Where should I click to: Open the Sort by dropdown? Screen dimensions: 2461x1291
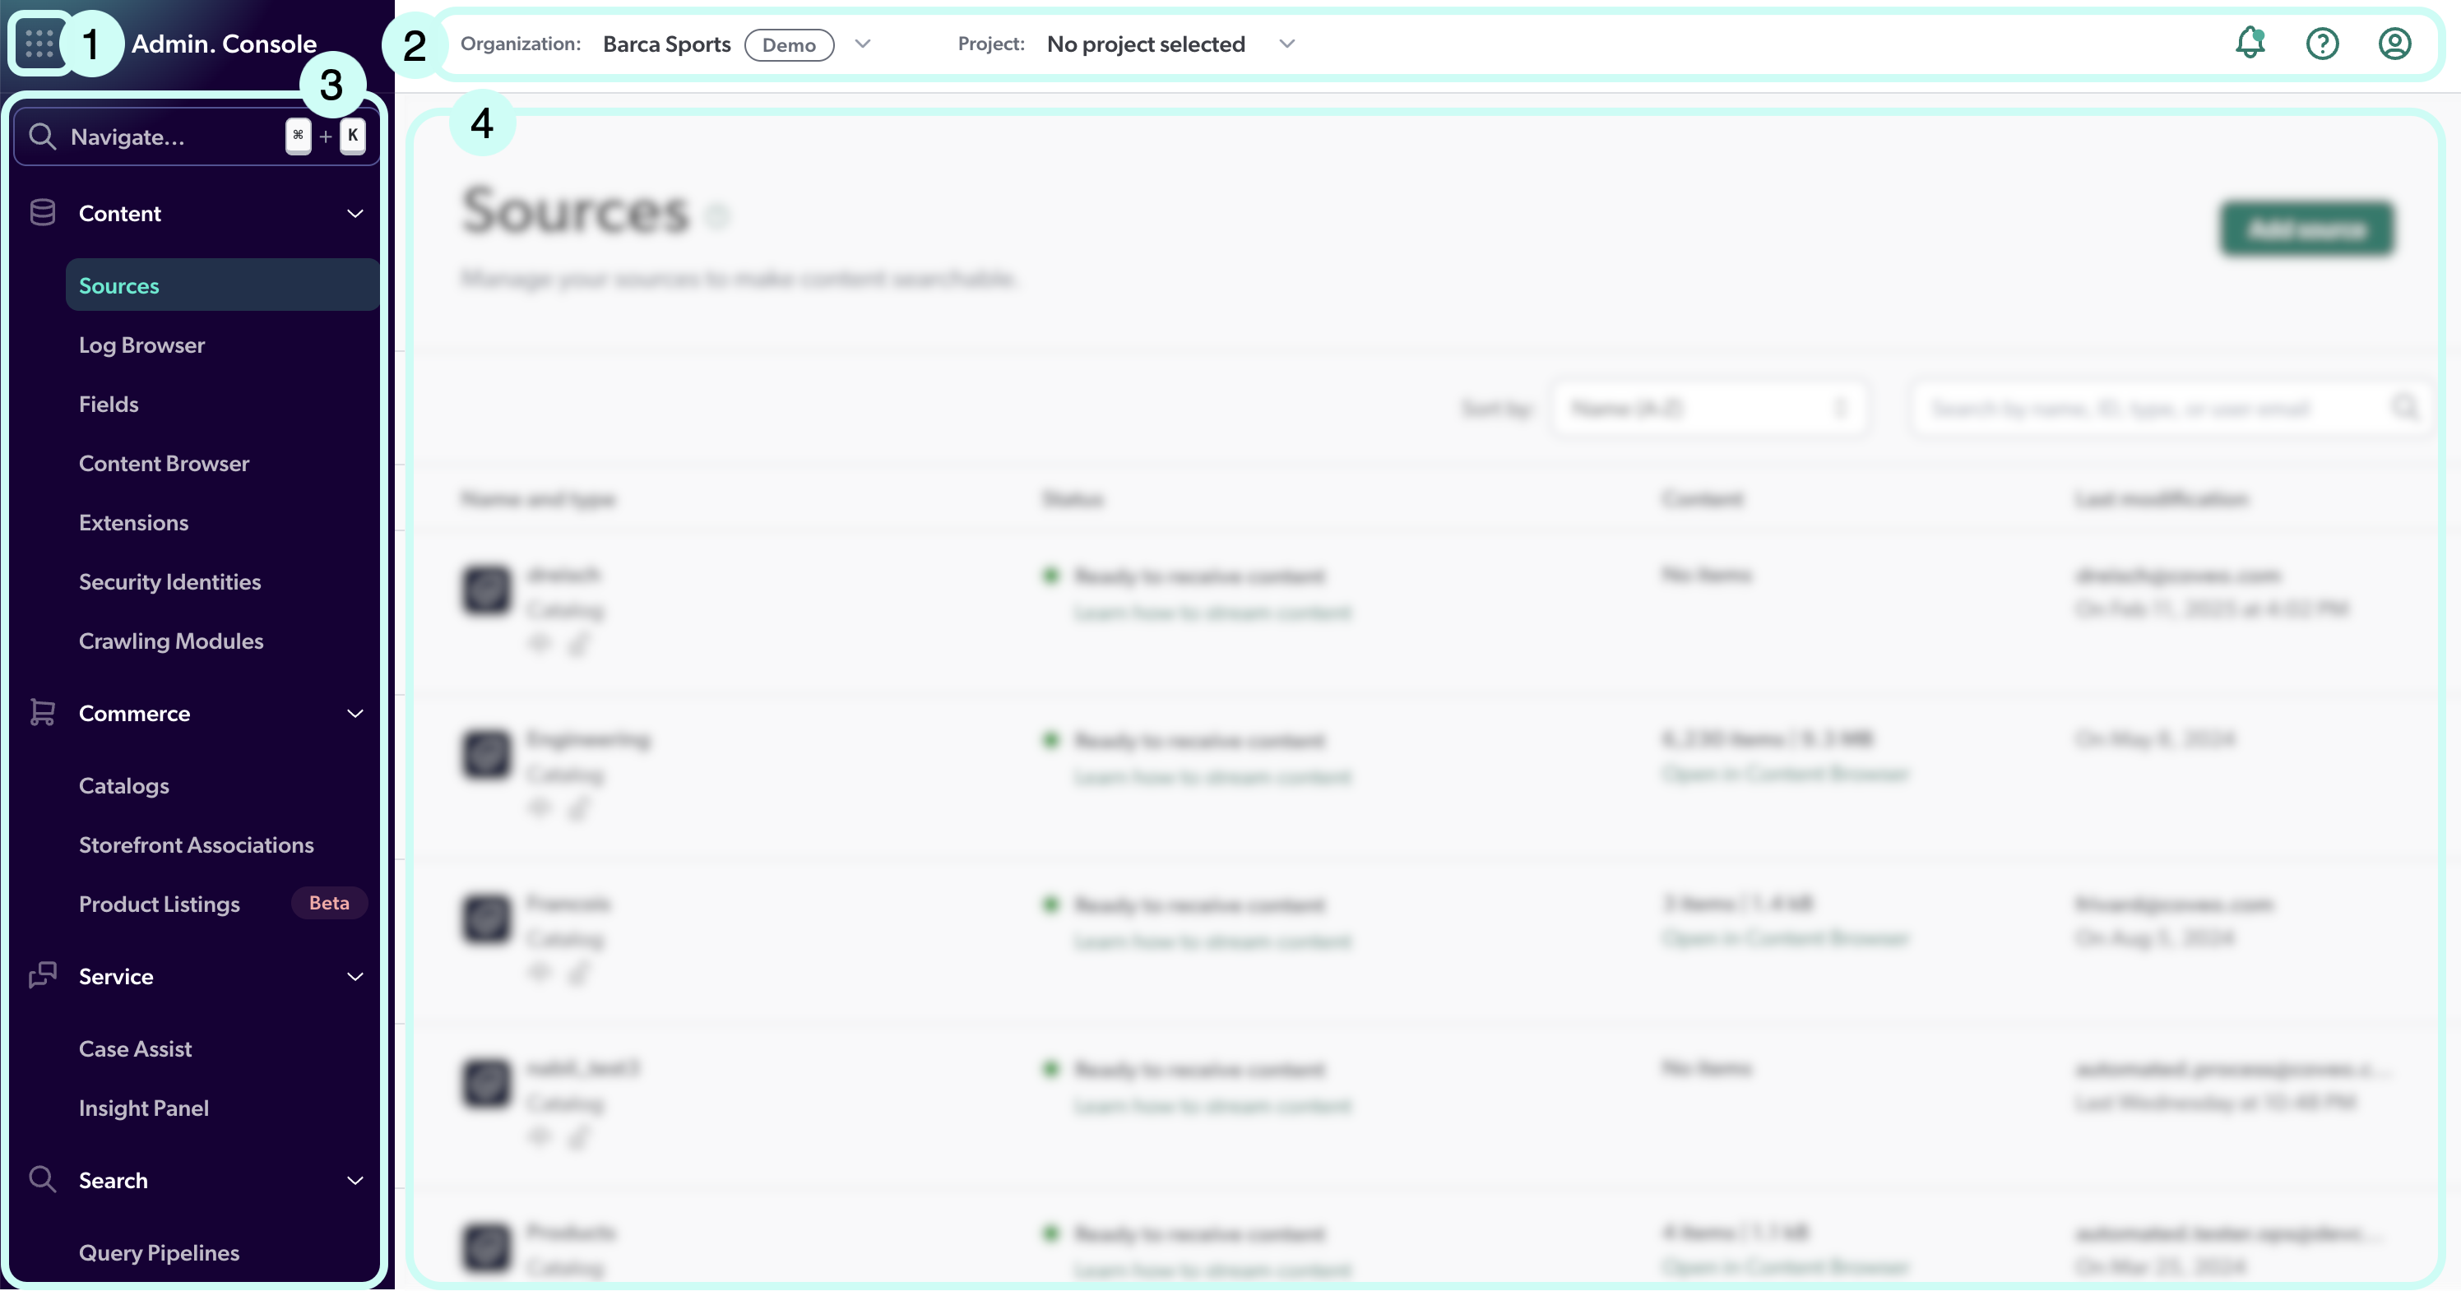point(1709,409)
